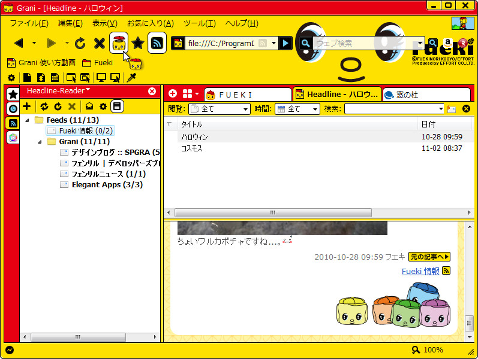Viewport: 478px width, 359px height.
Task: Open the 表示(V) menu
Action: click(105, 23)
